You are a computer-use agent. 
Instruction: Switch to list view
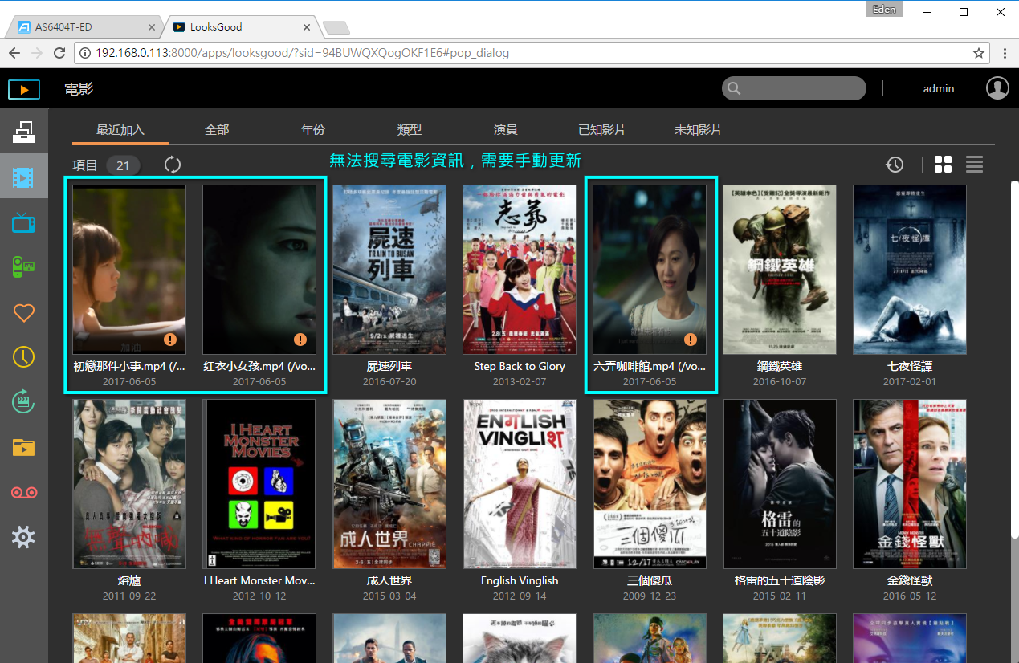pyautogui.click(x=975, y=165)
